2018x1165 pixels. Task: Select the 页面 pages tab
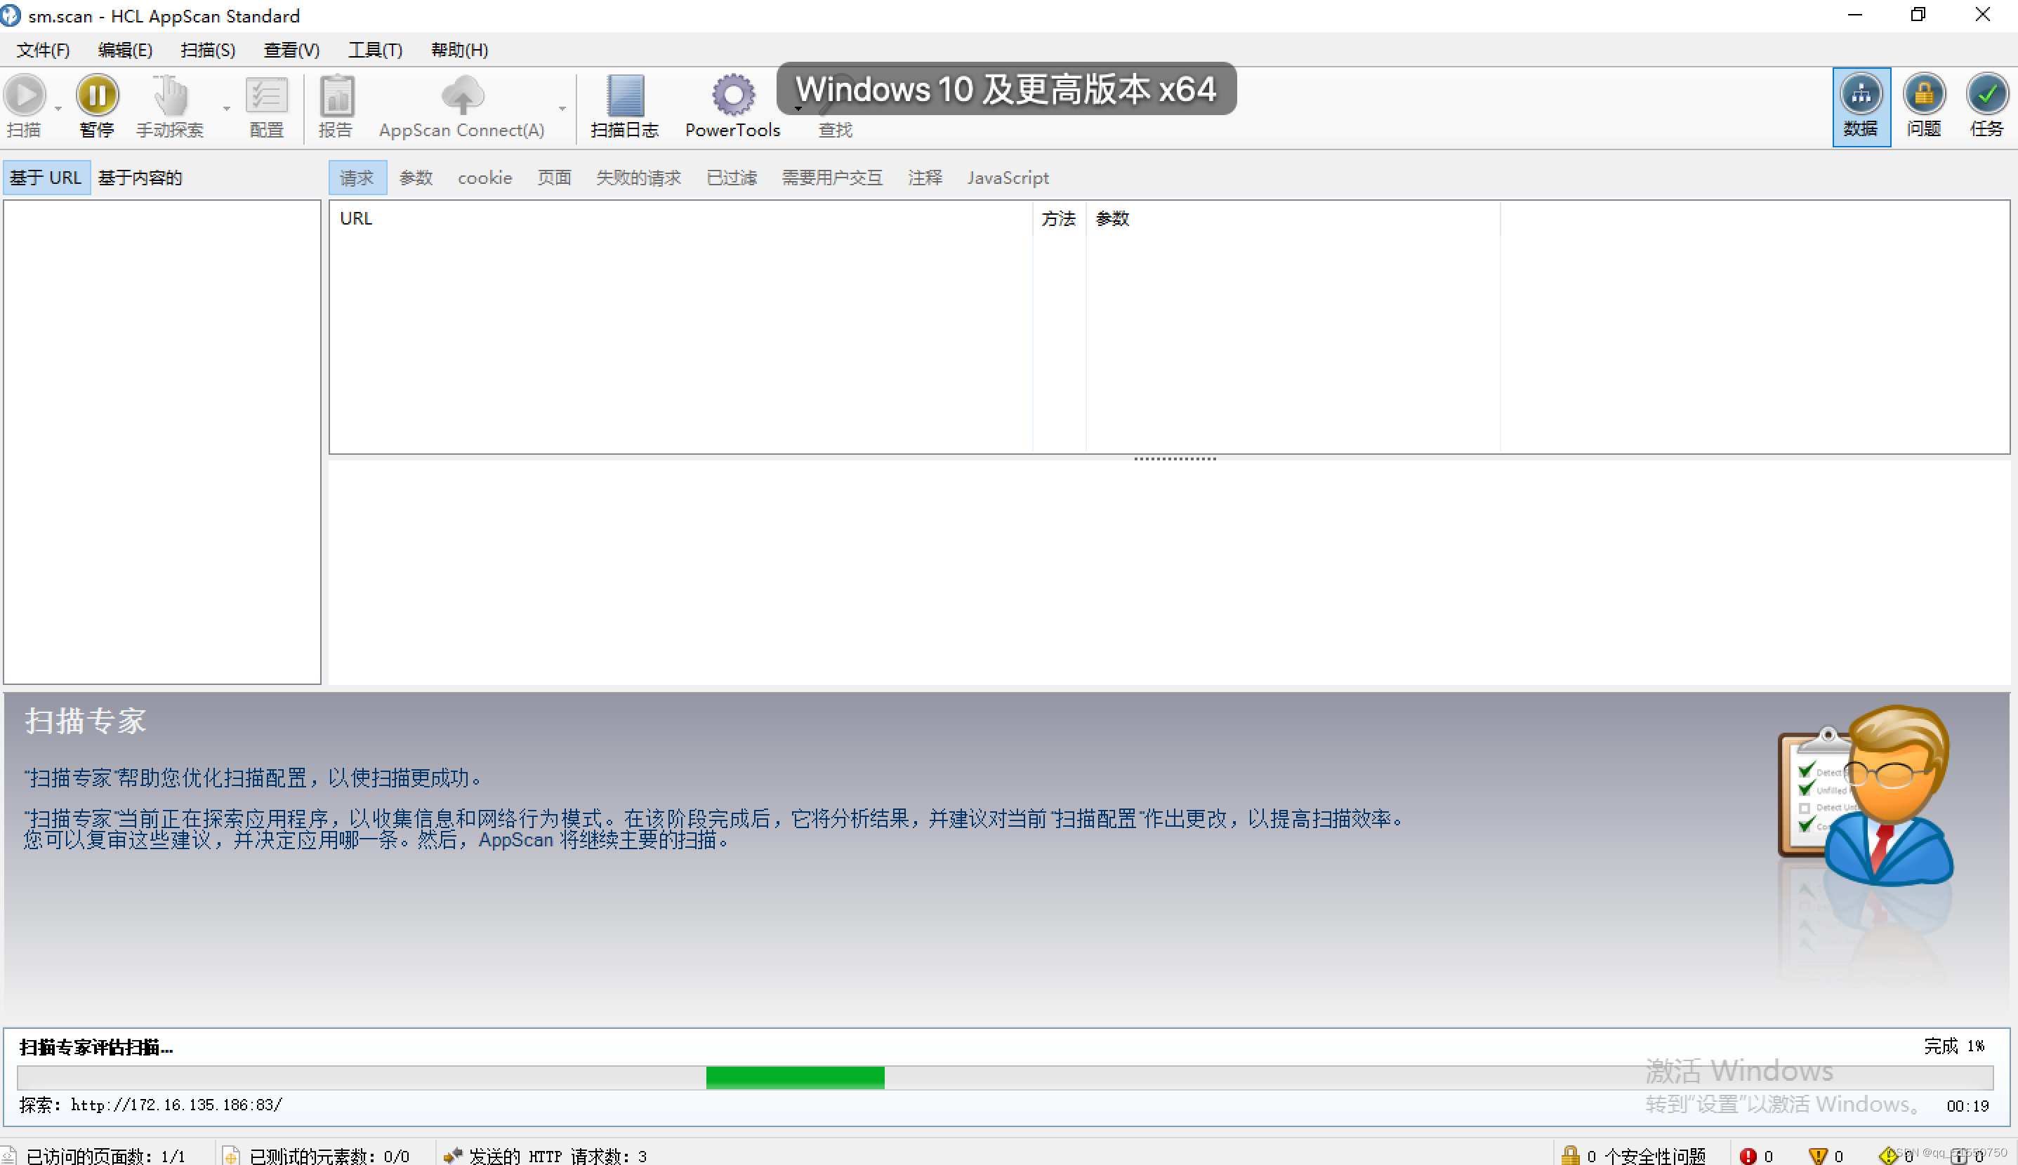tap(554, 177)
